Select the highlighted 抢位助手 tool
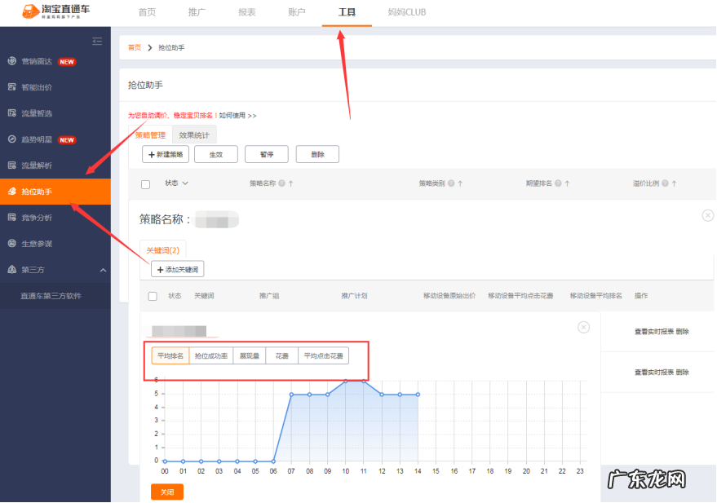The width and height of the screenshot is (717, 503). point(37,192)
